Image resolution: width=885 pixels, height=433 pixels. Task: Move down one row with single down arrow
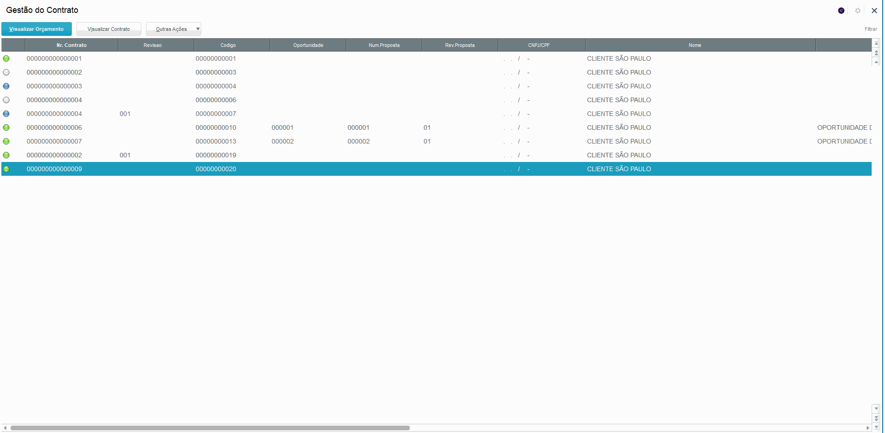(x=876, y=409)
